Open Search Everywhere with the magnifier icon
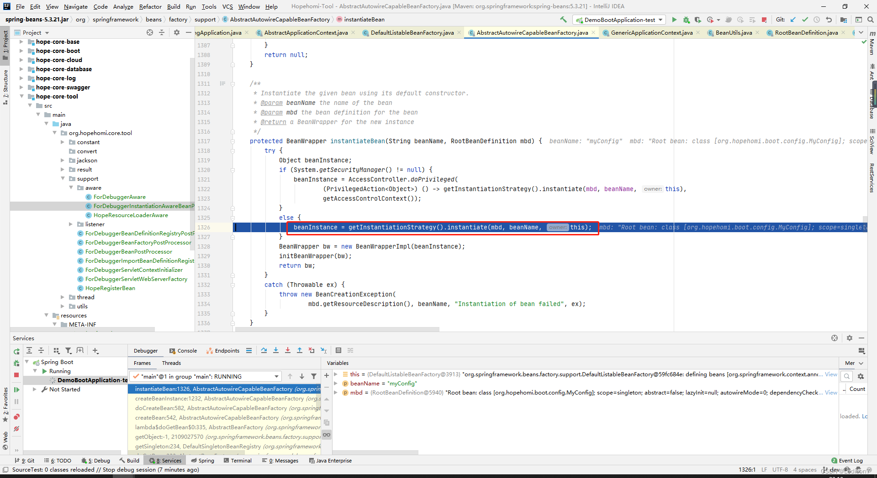Viewport: 877px width, 478px height. [x=871, y=20]
